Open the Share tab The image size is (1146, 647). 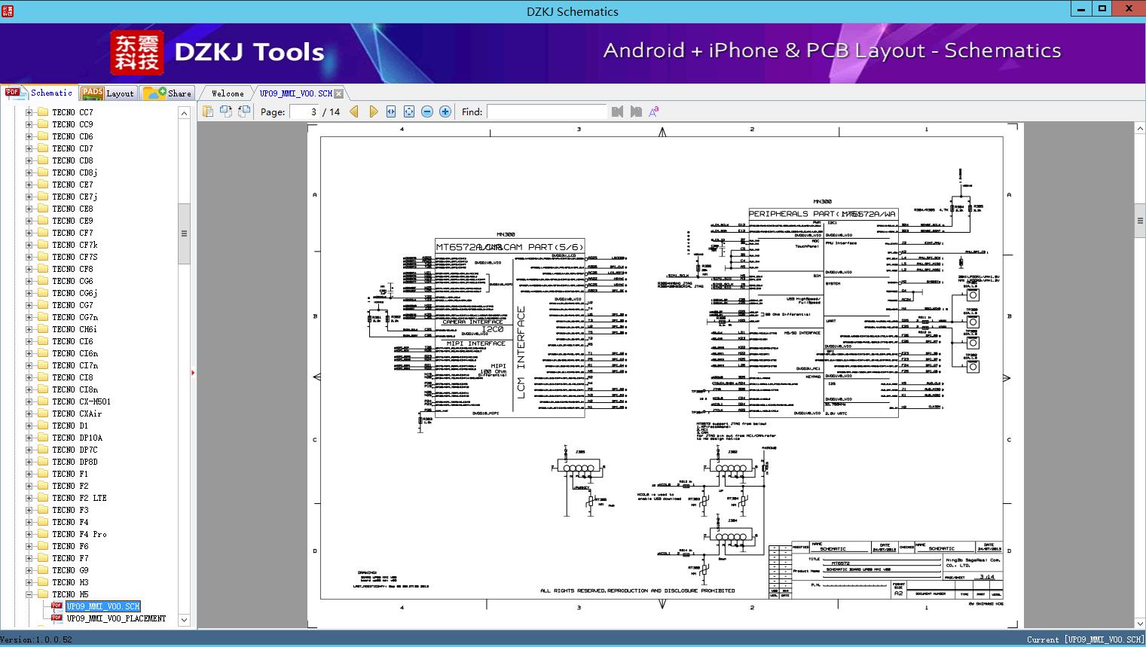(168, 93)
